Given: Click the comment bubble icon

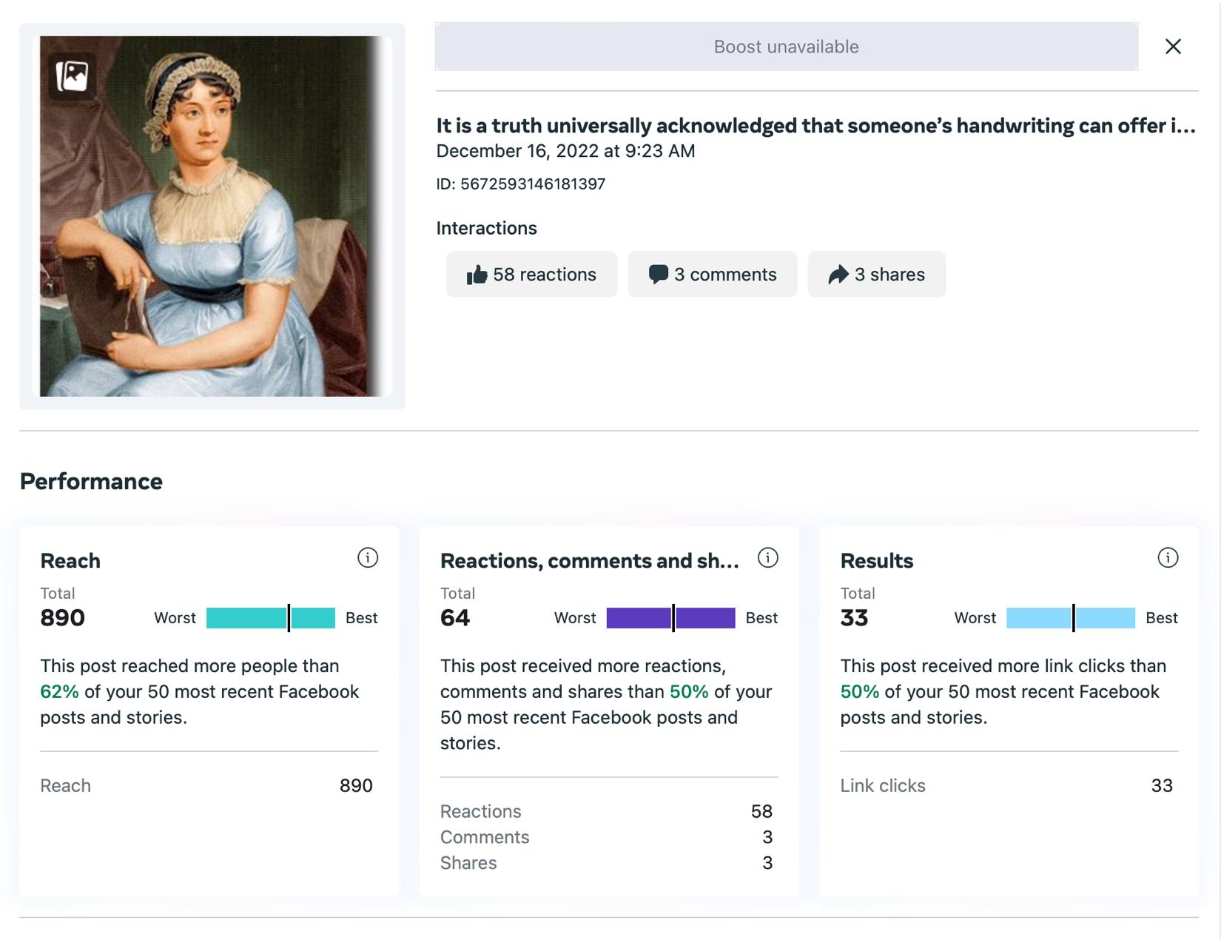Looking at the screenshot, I should click(x=658, y=275).
